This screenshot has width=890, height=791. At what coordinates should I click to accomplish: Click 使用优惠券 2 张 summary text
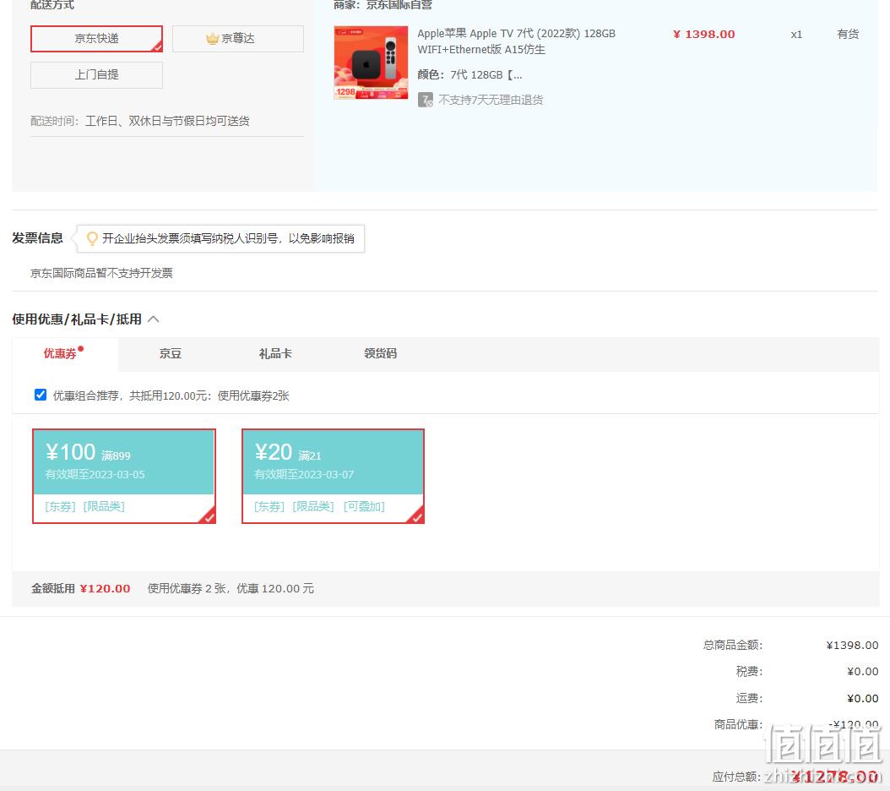point(231,589)
